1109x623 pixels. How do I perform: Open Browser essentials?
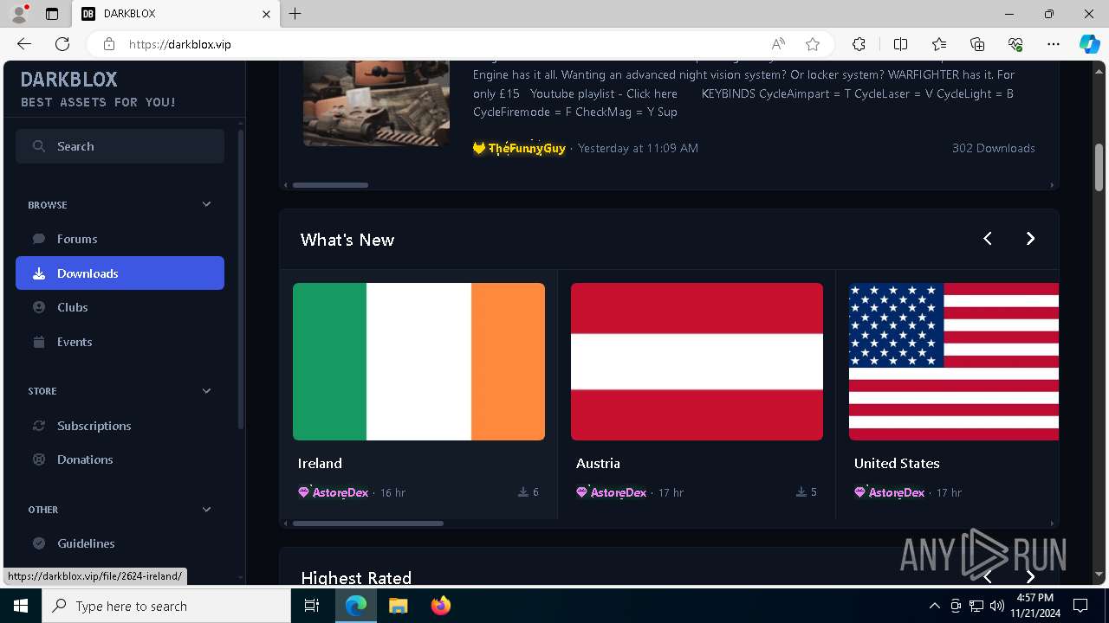click(x=1015, y=44)
